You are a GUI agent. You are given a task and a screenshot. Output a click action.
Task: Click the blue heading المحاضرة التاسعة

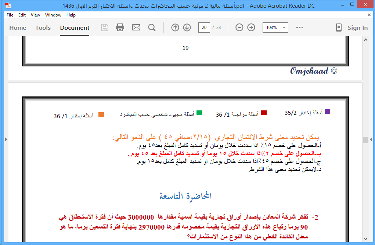(x=185, y=196)
